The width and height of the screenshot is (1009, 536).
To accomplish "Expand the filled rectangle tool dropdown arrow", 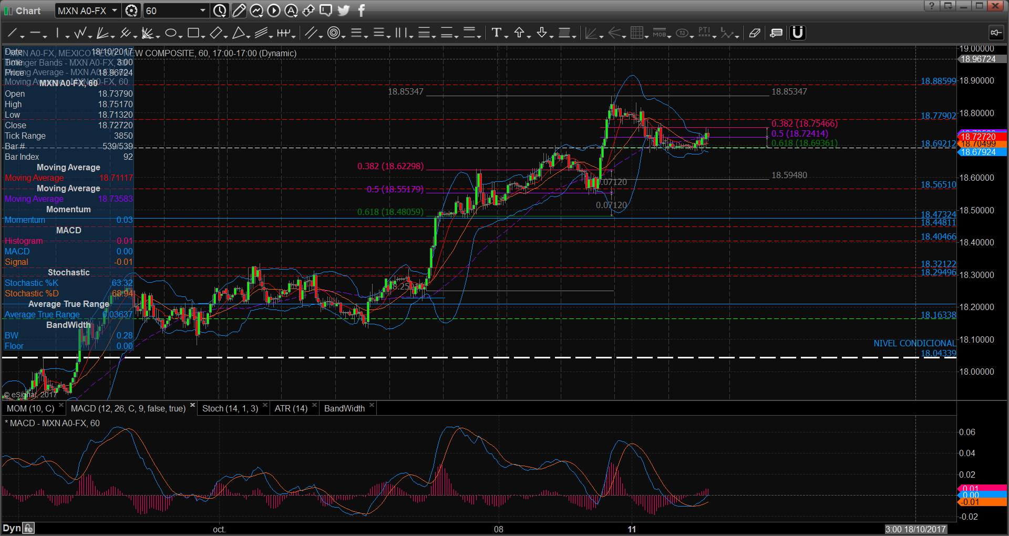I will [574, 36].
